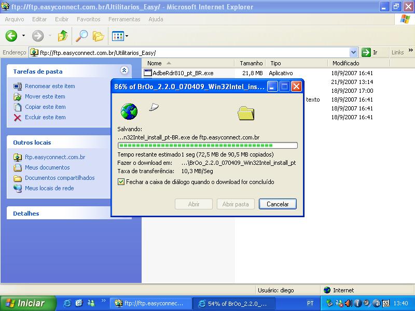
Task: Click the volume speaker tray icon
Action: click(349, 303)
